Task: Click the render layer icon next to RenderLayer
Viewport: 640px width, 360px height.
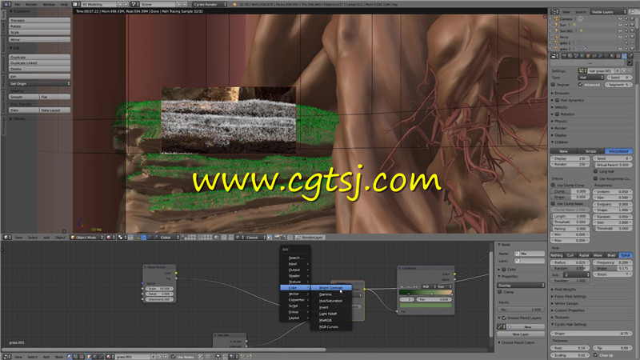Action: [x=298, y=237]
